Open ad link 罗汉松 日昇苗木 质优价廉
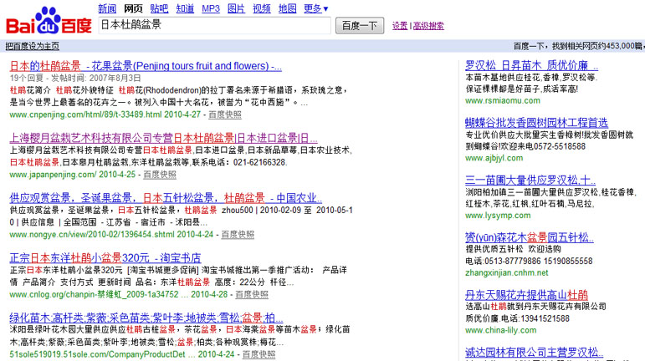645x361 pixels. 531,65
